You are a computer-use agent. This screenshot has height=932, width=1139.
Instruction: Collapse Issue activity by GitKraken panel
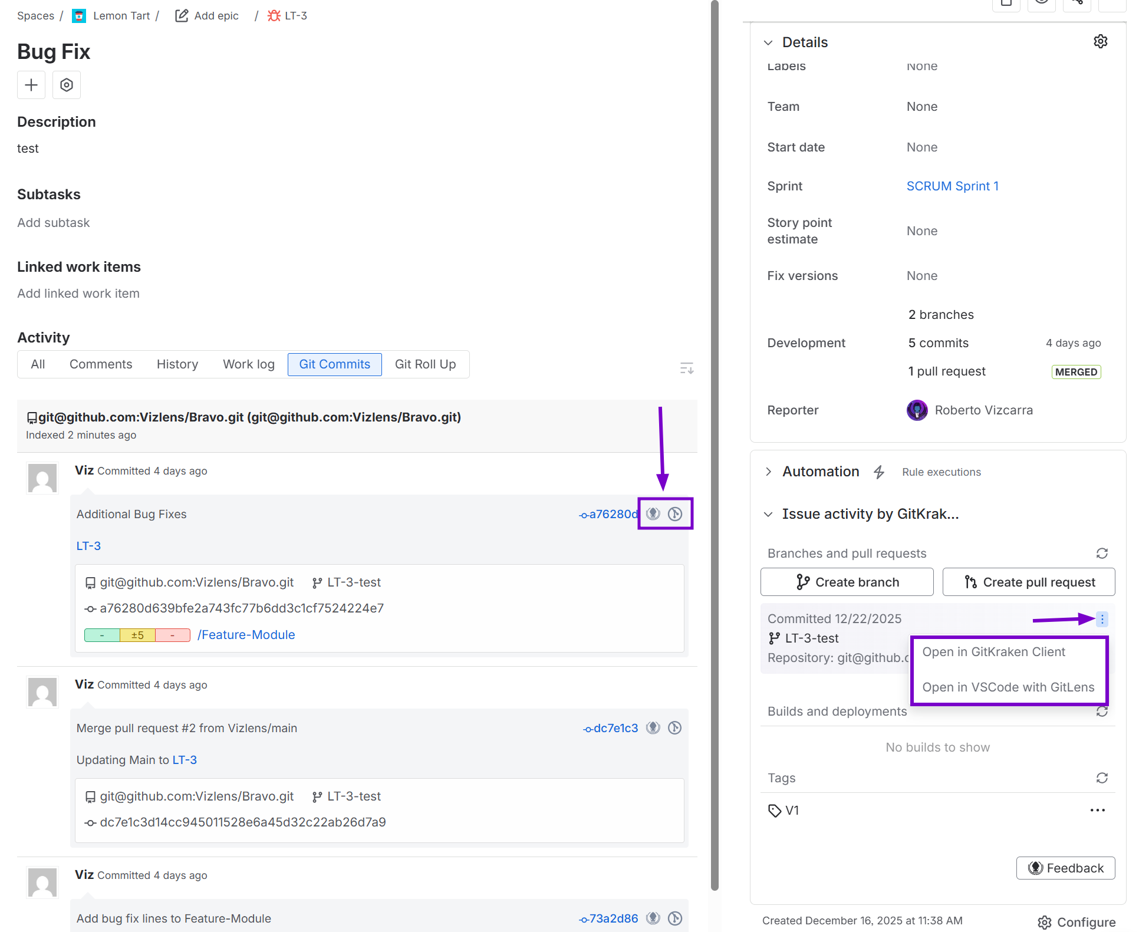pyautogui.click(x=768, y=514)
